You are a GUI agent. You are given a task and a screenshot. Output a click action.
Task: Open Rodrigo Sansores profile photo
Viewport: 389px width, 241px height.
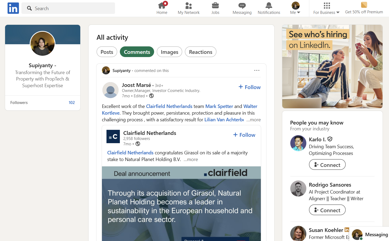[x=298, y=188]
